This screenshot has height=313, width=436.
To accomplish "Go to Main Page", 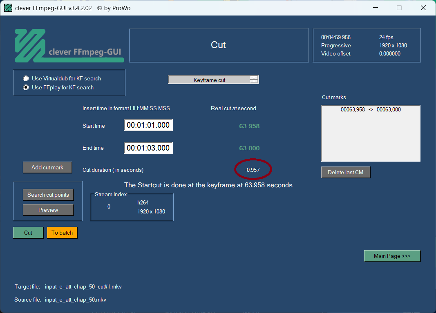I will coord(392,256).
